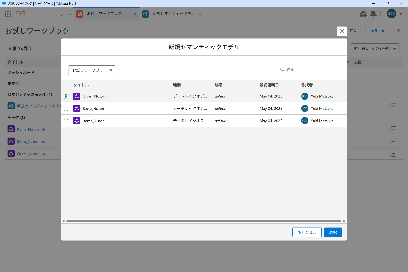Open row actions menu for semantic model row
The image size is (408, 272).
(x=393, y=106)
